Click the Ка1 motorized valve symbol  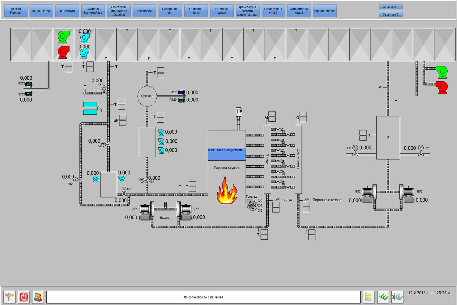pyautogui.click(x=104, y=88)
